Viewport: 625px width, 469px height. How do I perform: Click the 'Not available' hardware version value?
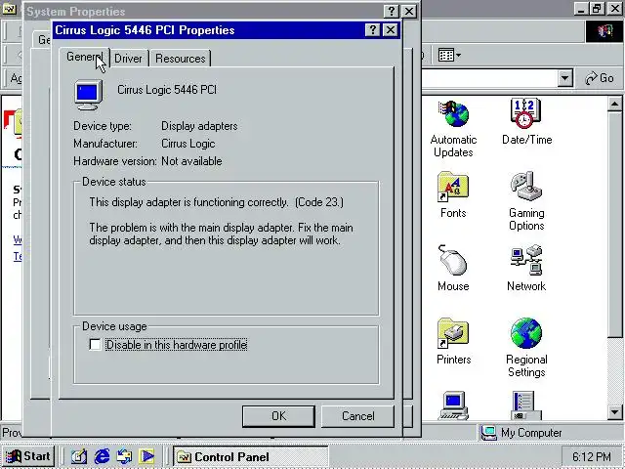click(191, 161)
